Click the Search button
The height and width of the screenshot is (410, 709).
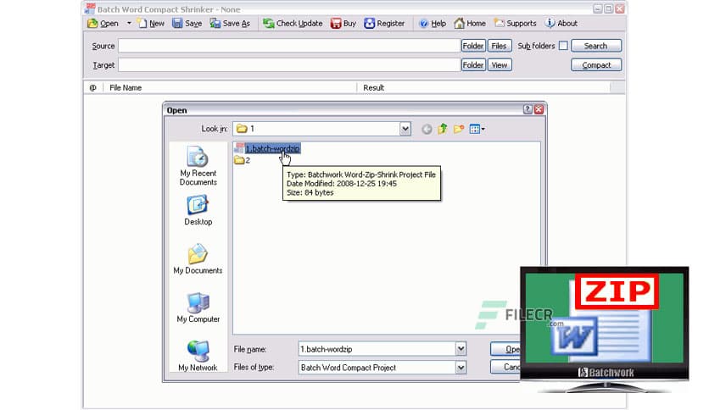(596, 46)
